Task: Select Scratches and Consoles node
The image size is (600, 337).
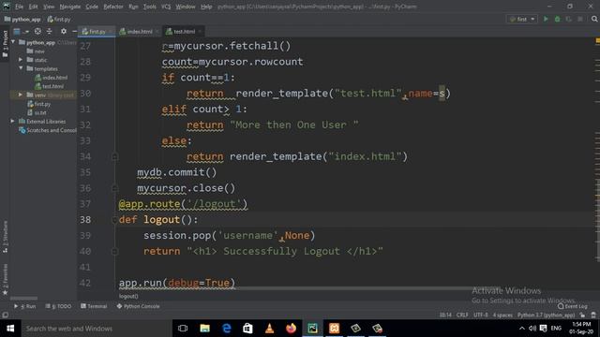Action: click(48, 130)
